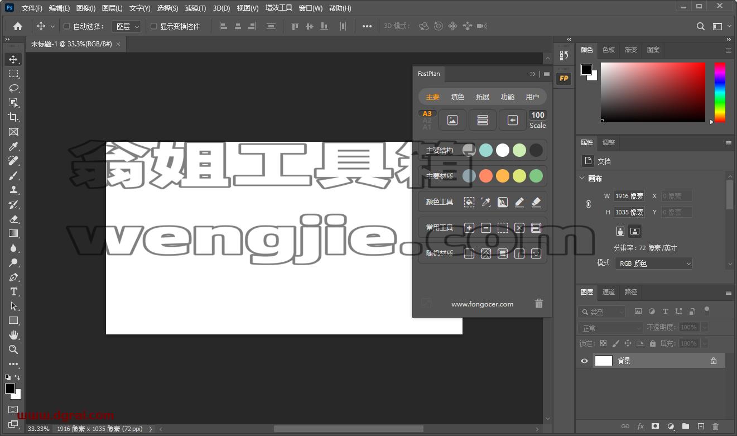Select the Hand tool

pyautogui.click(x=13, y=335)
